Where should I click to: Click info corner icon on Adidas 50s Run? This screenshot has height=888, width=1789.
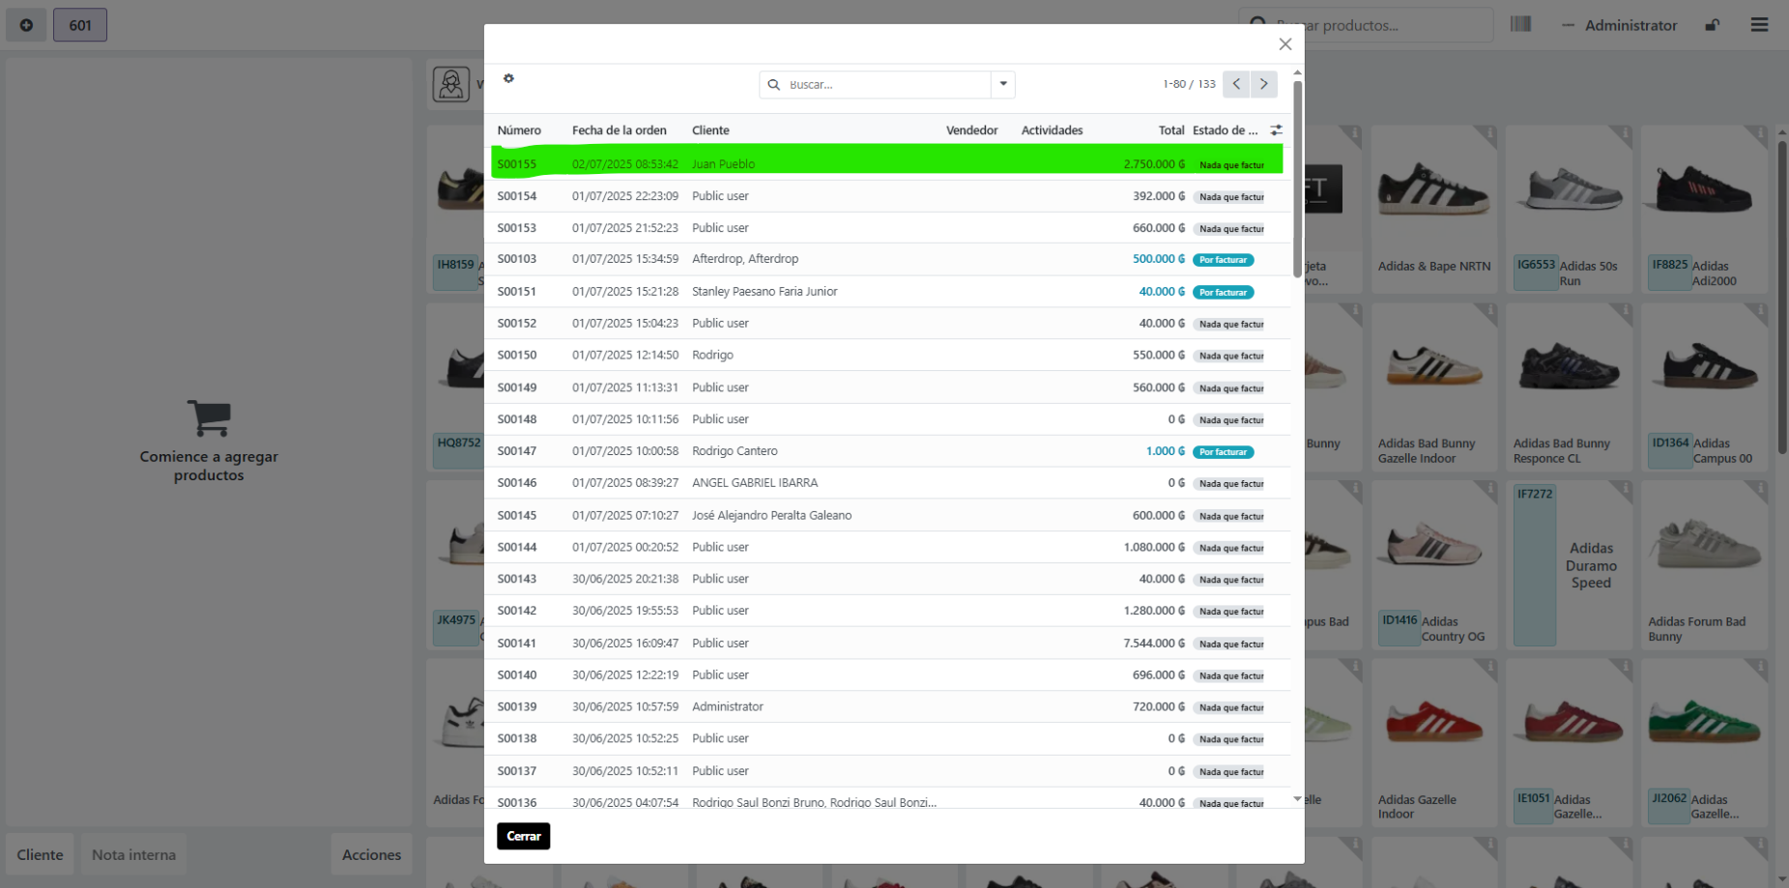tap(1623, 134)
